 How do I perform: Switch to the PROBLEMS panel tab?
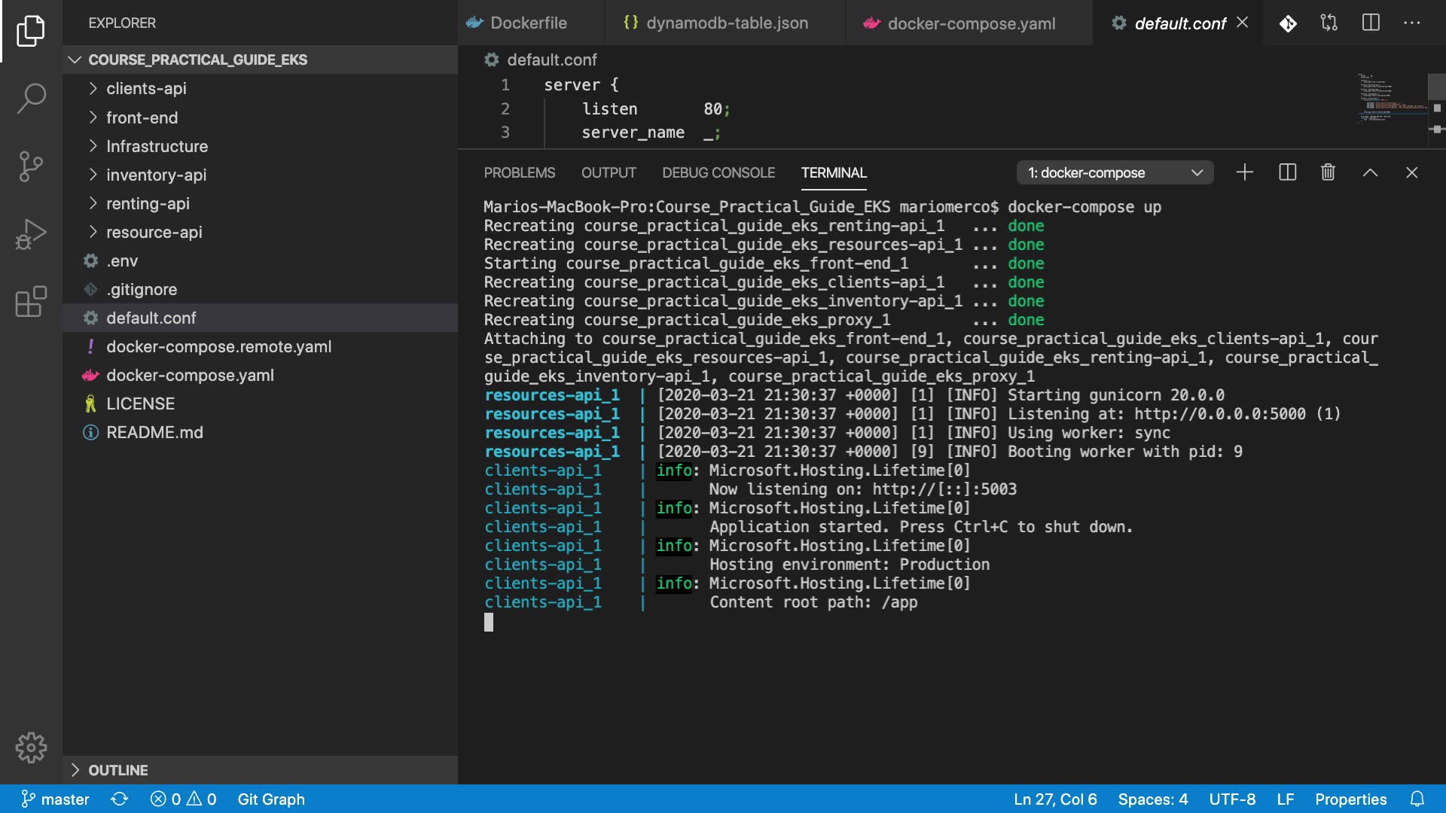519,172
